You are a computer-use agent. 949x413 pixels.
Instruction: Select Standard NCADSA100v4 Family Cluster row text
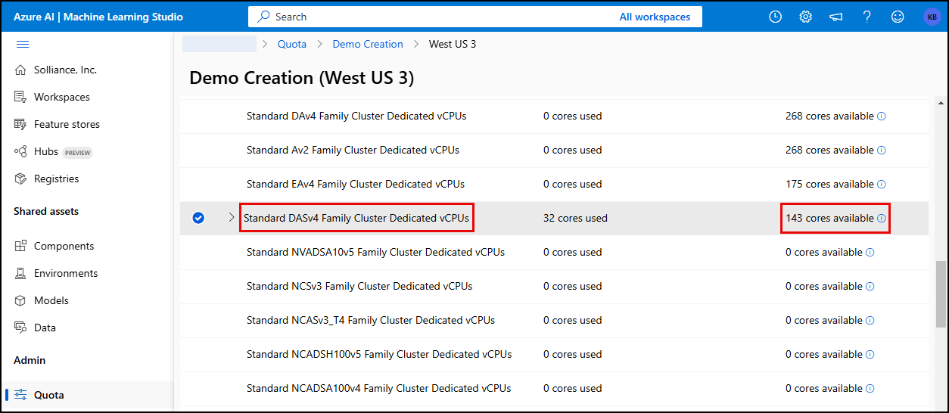click(x=378, y=389)
